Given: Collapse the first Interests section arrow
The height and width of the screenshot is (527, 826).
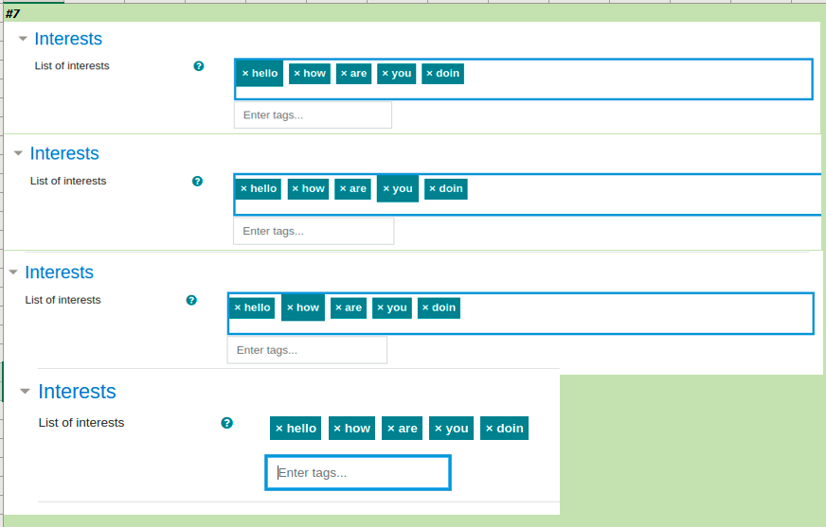Looking at the screenshot, I should [x=23, y=39].
